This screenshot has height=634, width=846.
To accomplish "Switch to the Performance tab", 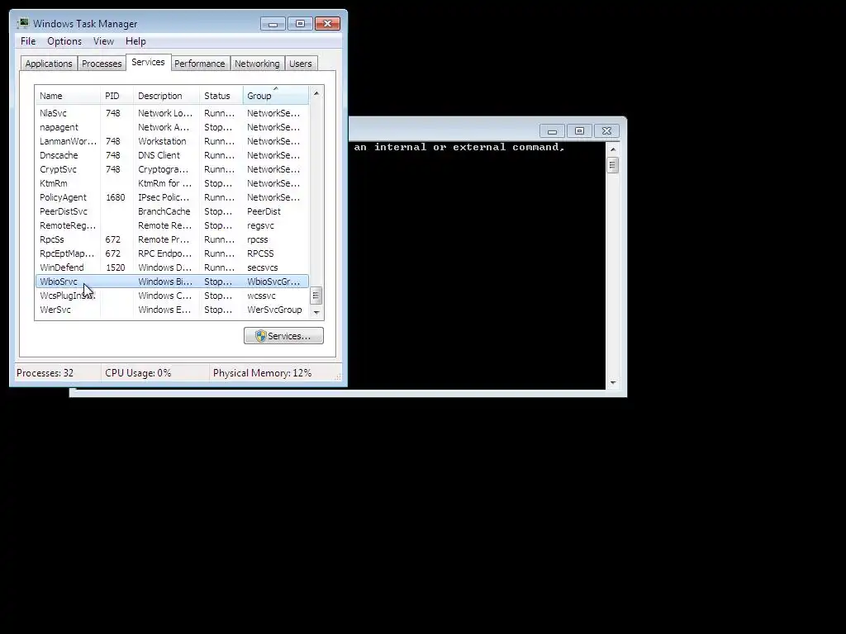I will (200, 64).
